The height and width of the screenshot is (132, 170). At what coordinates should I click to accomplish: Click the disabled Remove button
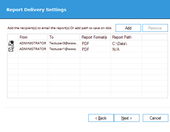(x=155, y=28)
